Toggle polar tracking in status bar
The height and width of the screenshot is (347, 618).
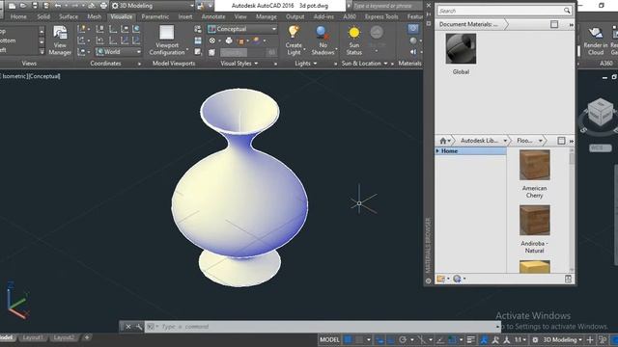[403, 339]
